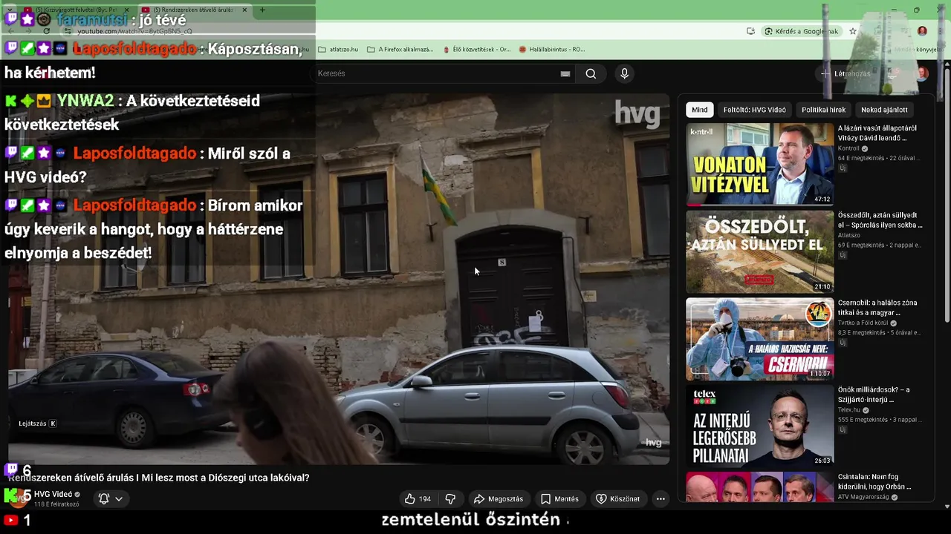The height and width of the screenshot is (534, 951).
Task: Open the Halállabirintus bookmark
Action: (x=552, y=50)
